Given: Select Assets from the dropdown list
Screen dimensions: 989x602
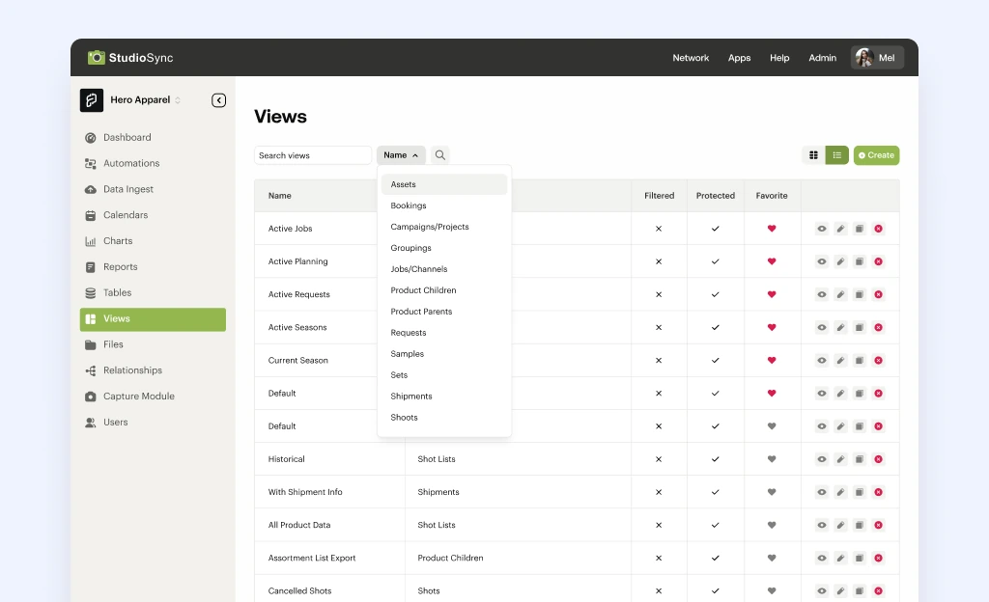Looking at the screenshot, I should pos(444,184).
